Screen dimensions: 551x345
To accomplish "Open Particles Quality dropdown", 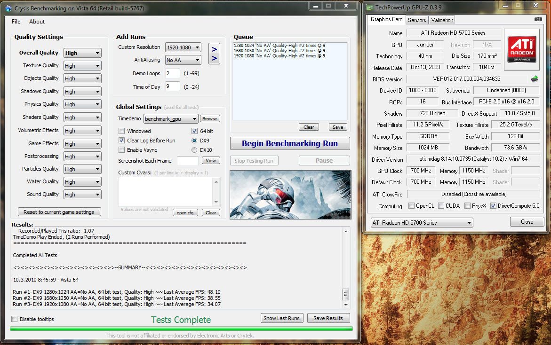I will [82, 169].
